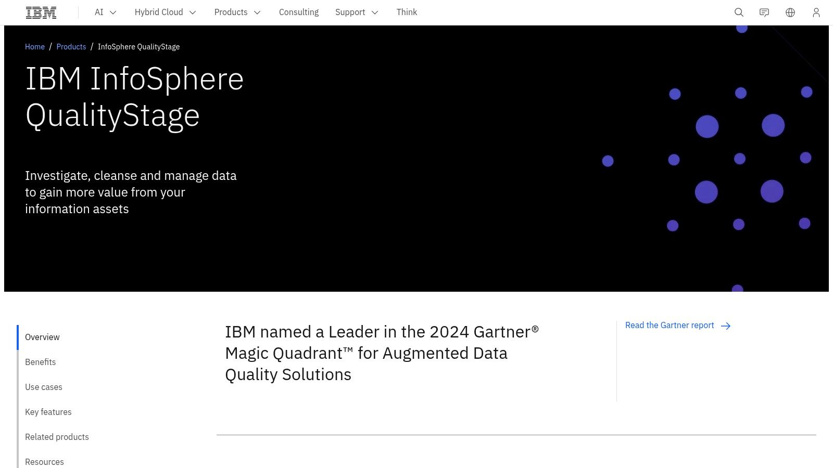Image resolution: width=833 pixels, height=468 pixels.
Task: Open the search icon
Action: (x=739, y=12)
